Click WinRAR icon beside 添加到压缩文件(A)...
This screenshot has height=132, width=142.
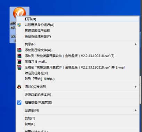click(19, 50)
